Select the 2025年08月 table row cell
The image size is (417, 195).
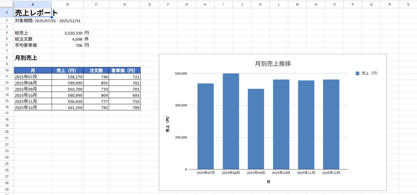33,83
